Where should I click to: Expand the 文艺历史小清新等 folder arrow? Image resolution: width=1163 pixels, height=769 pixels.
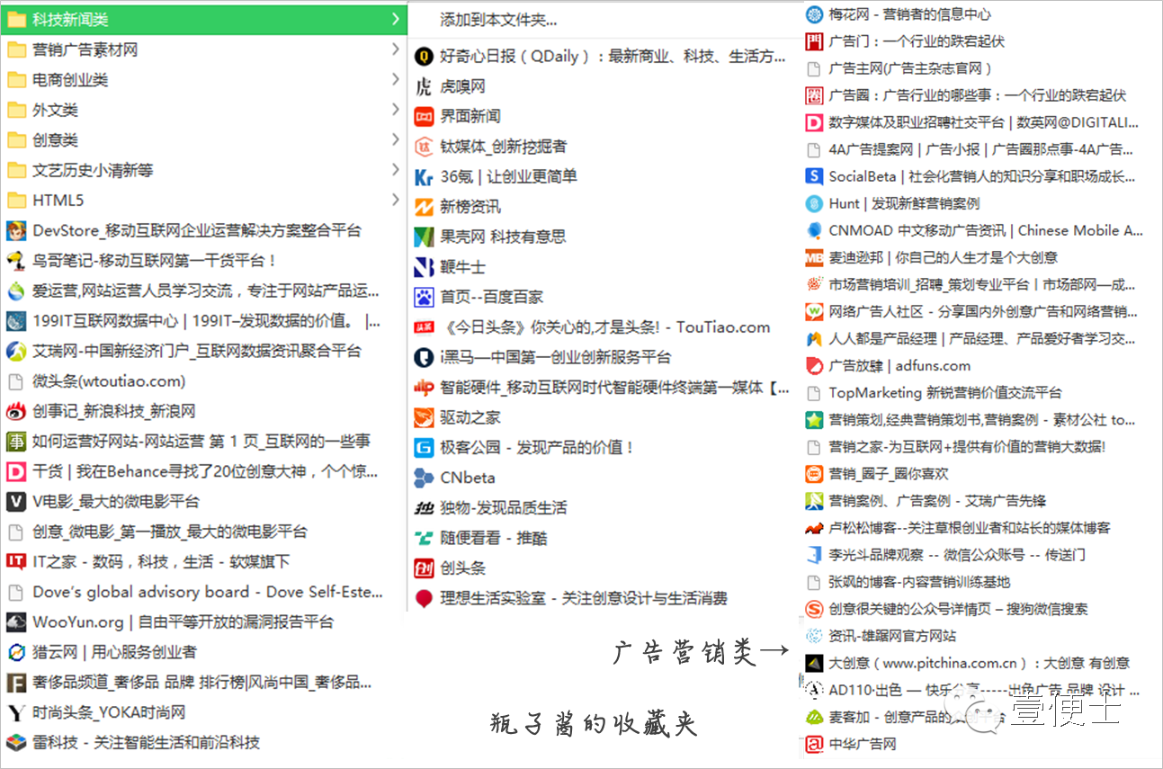[396, 170]
